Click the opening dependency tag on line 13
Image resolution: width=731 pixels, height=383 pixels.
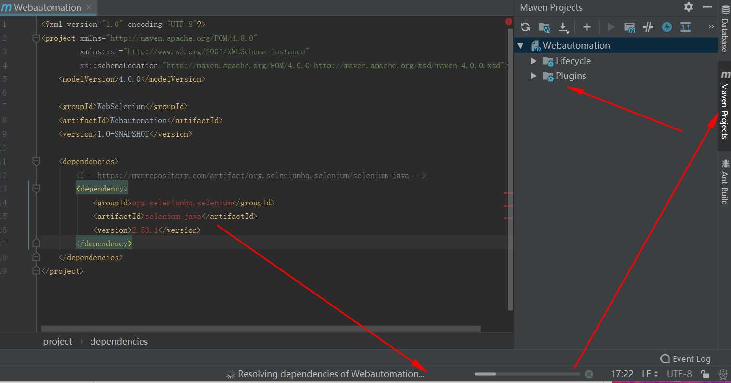coord(102,189)
